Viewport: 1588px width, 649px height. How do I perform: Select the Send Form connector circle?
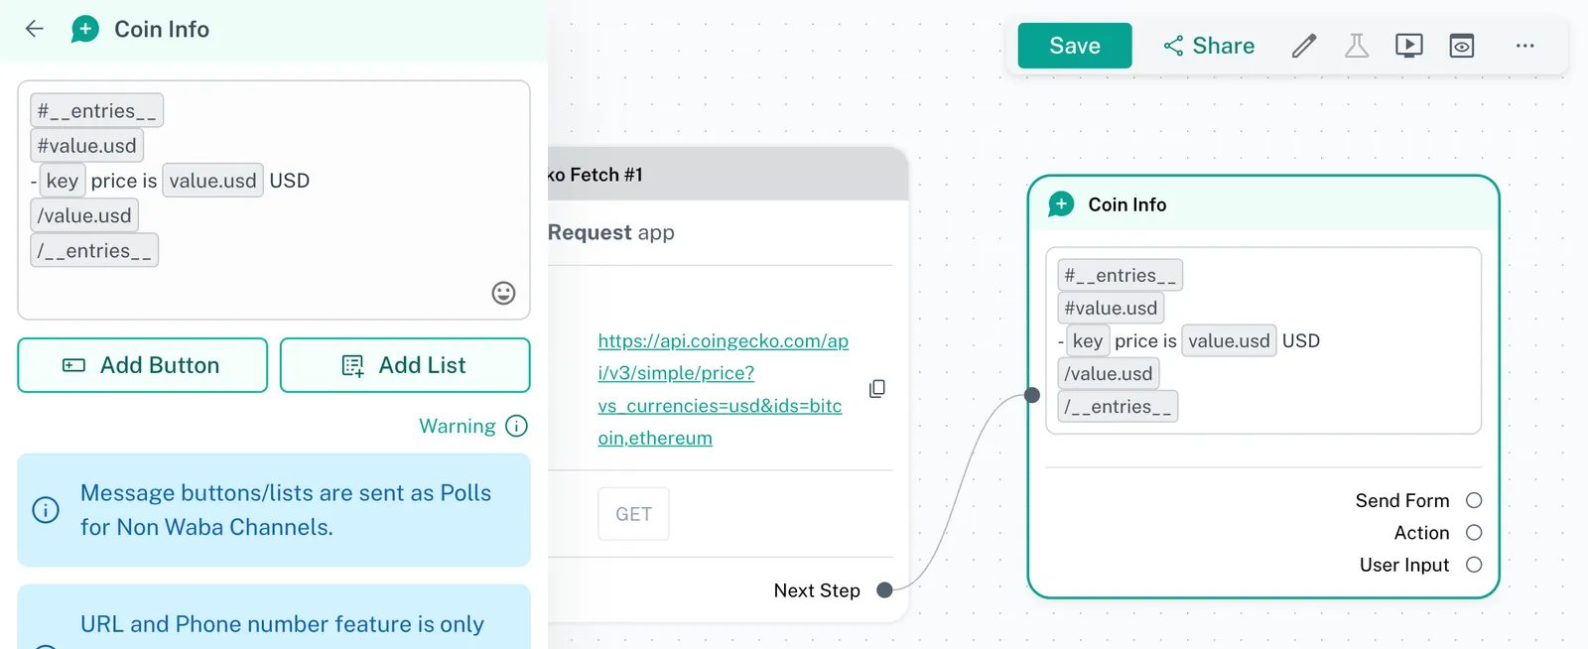[x=1474, y=500]
